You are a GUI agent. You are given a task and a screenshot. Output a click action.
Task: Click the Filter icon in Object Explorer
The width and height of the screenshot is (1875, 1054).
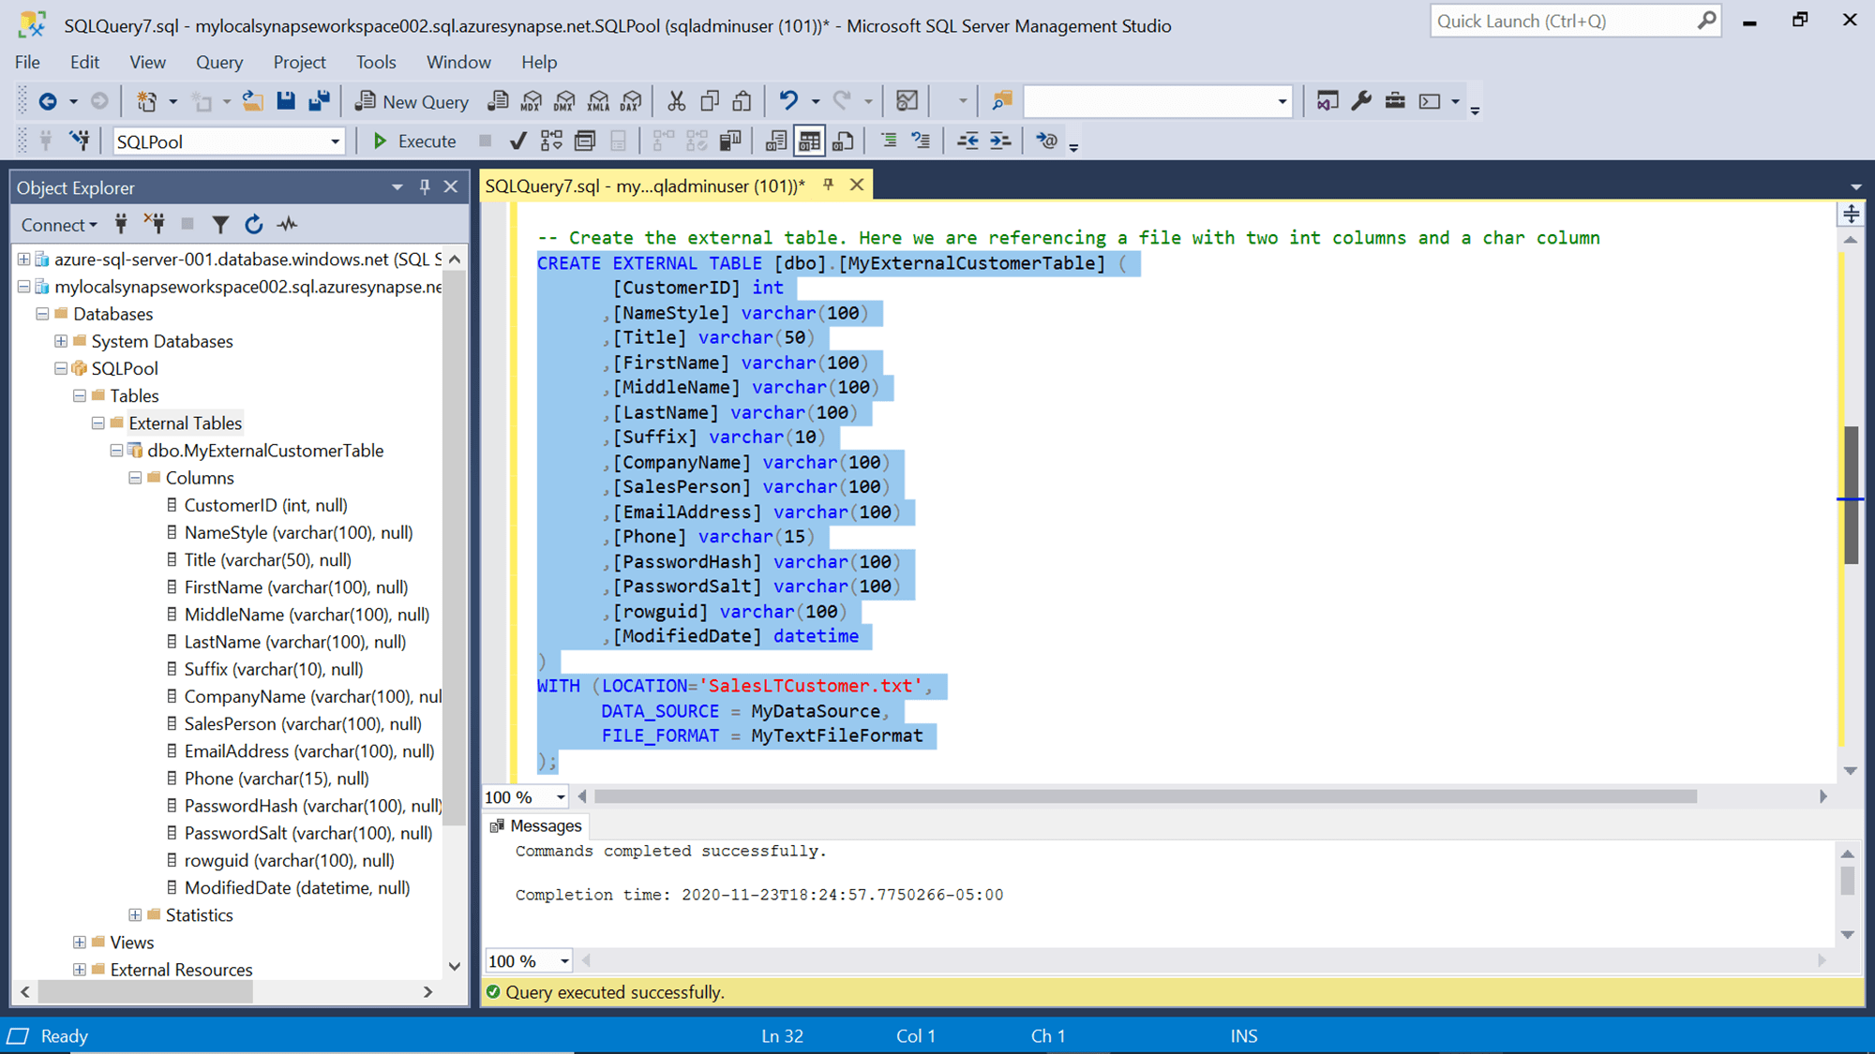pos(220,224)
